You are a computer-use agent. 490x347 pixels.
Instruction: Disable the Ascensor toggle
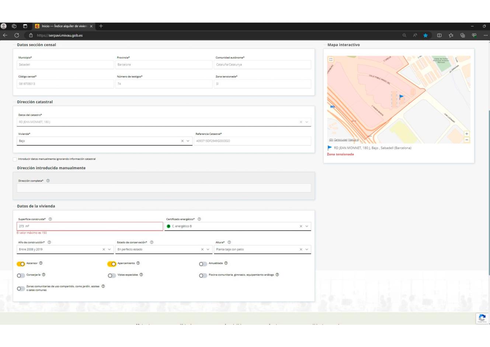[21, 264]
